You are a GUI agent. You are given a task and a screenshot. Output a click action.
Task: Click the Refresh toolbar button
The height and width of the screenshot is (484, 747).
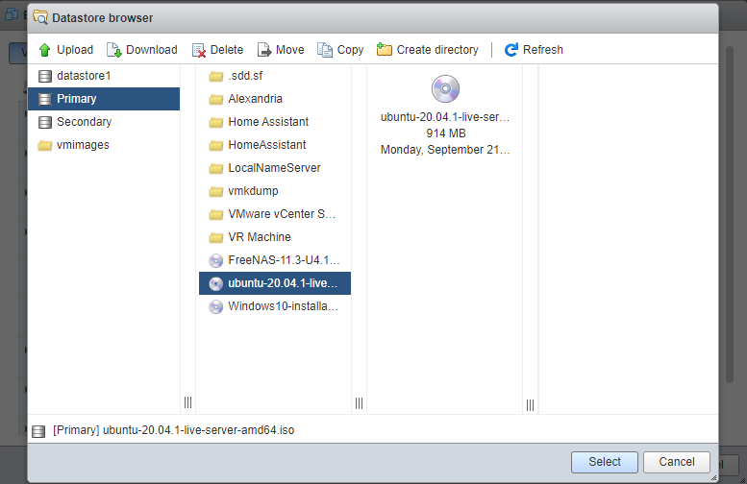[534, 50]
